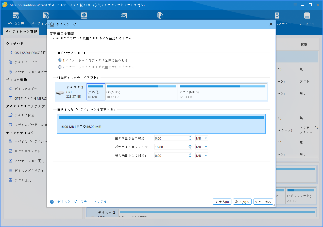Select データ復元 at bottom of sidebar
Viewport: 323px width, 227px height.
coord(20,180)
